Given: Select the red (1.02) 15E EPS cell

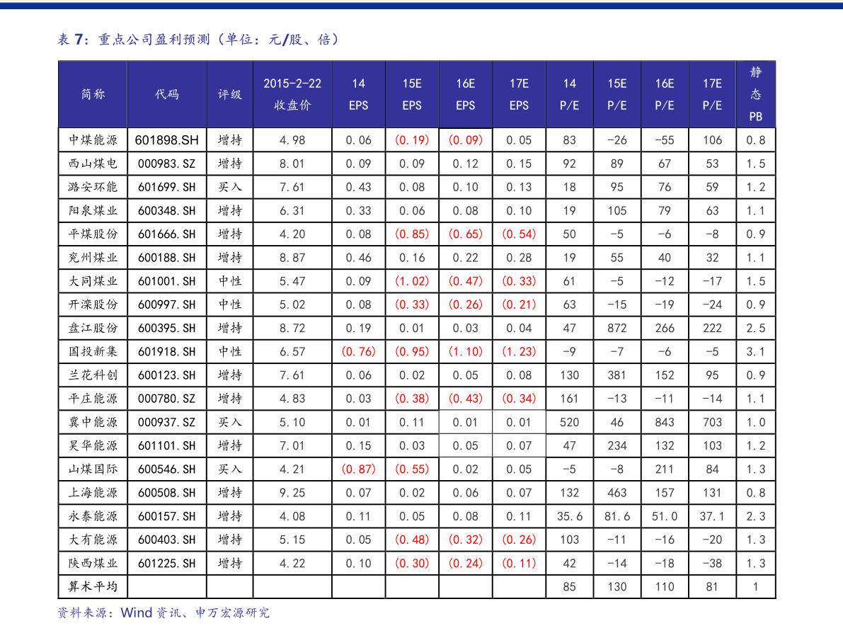Looking at the screenshot, I should pos(412,281).
